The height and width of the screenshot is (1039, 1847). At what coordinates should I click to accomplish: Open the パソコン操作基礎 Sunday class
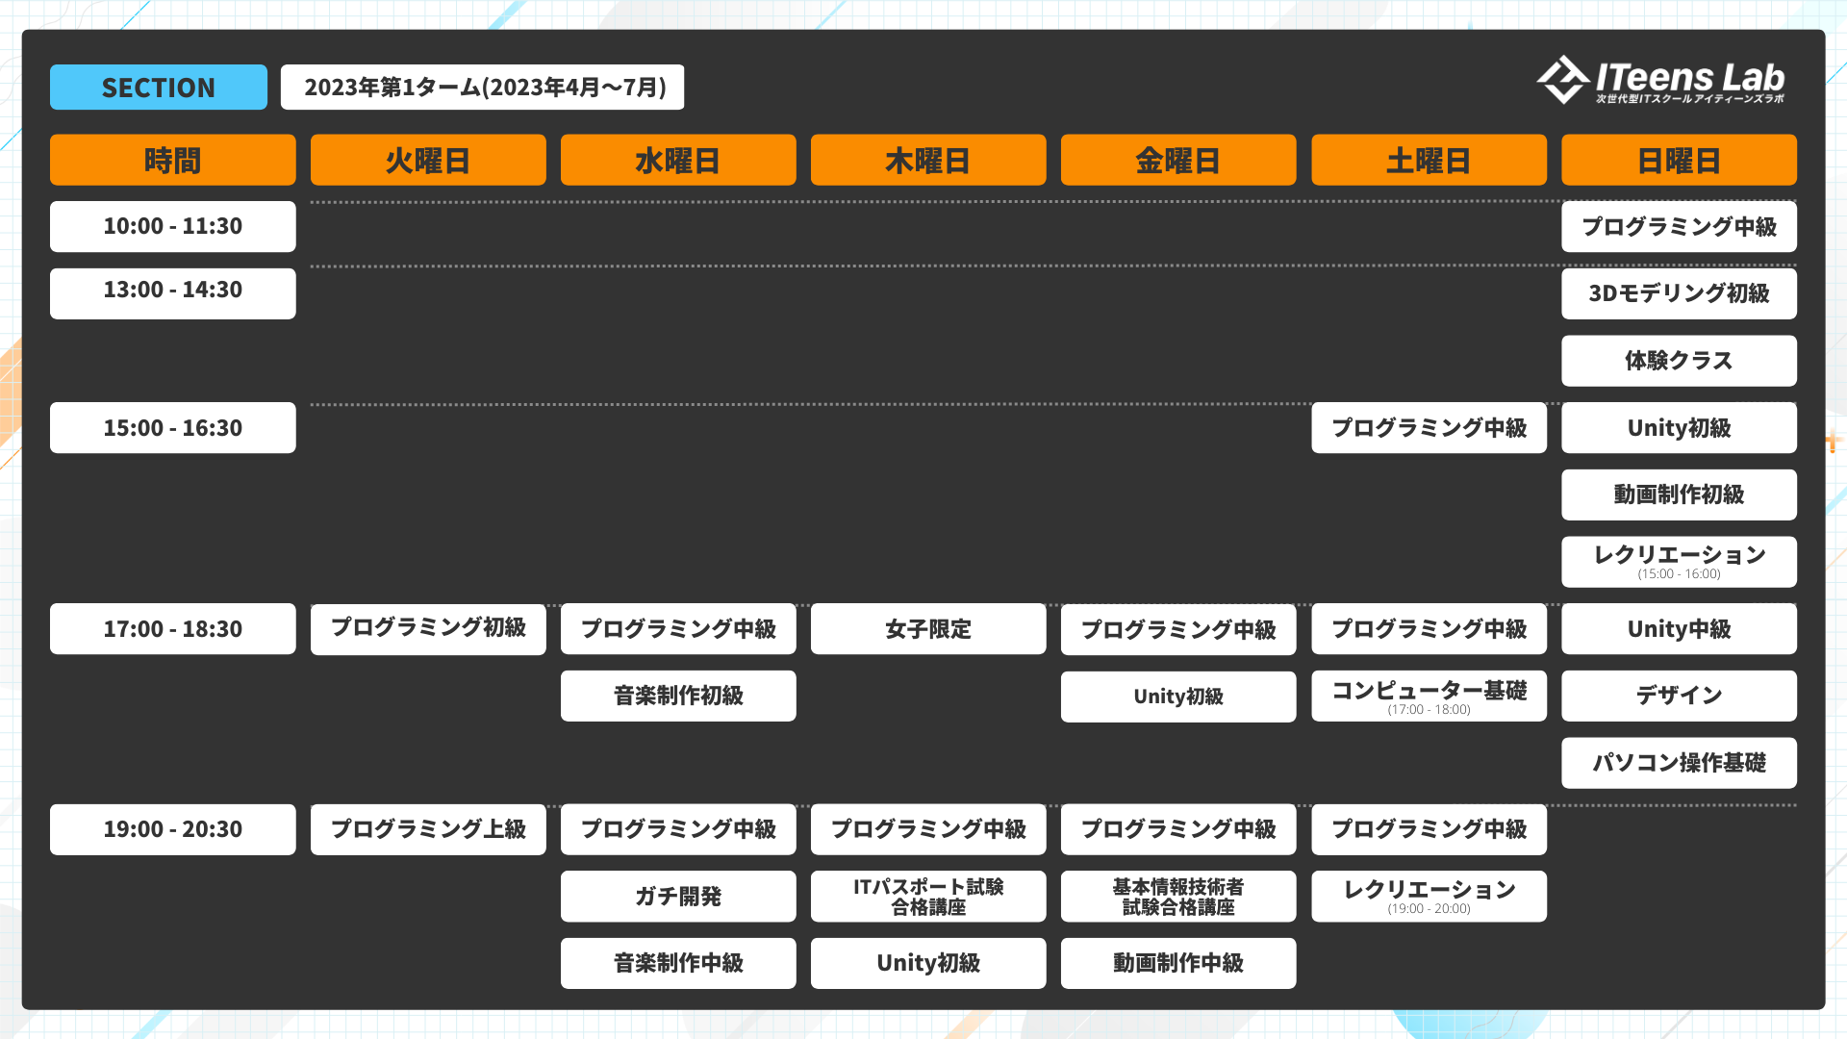(x=1679, y=763)
